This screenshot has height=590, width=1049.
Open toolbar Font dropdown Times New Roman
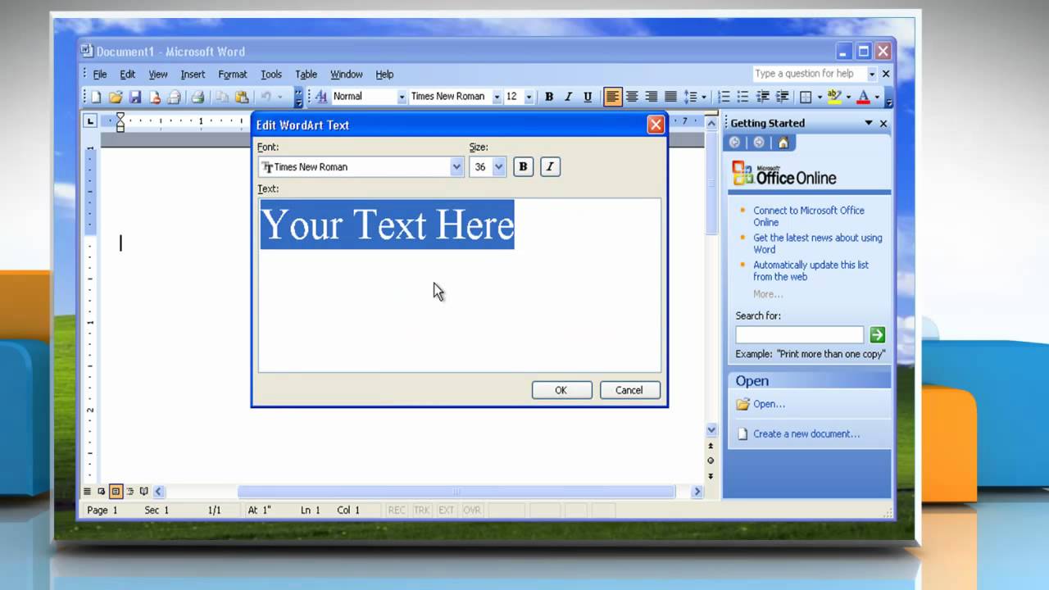[x=497, y=97]
